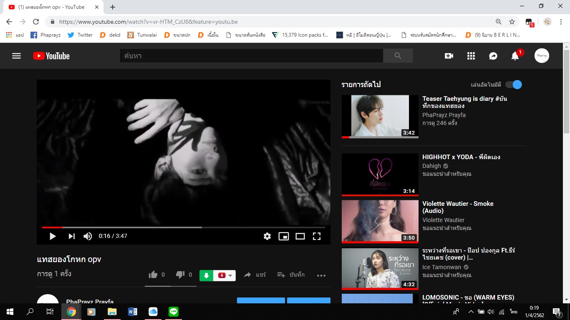Visit the Ice Tamonwan channel

pyautogui.click(x=442, y=267)
